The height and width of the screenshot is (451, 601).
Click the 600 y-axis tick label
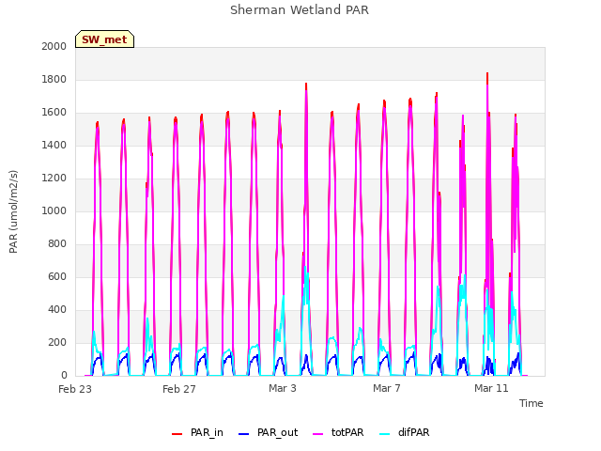tap(57, 276)
